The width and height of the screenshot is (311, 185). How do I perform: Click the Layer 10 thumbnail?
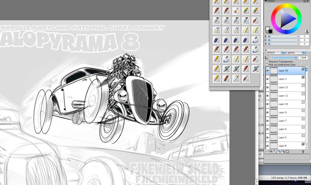click(274, 104)
